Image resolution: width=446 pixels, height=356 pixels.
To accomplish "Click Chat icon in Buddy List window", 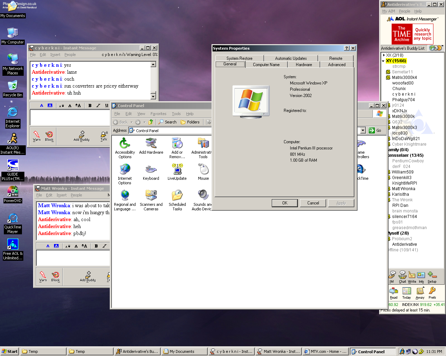I will (x=402, y=277).
